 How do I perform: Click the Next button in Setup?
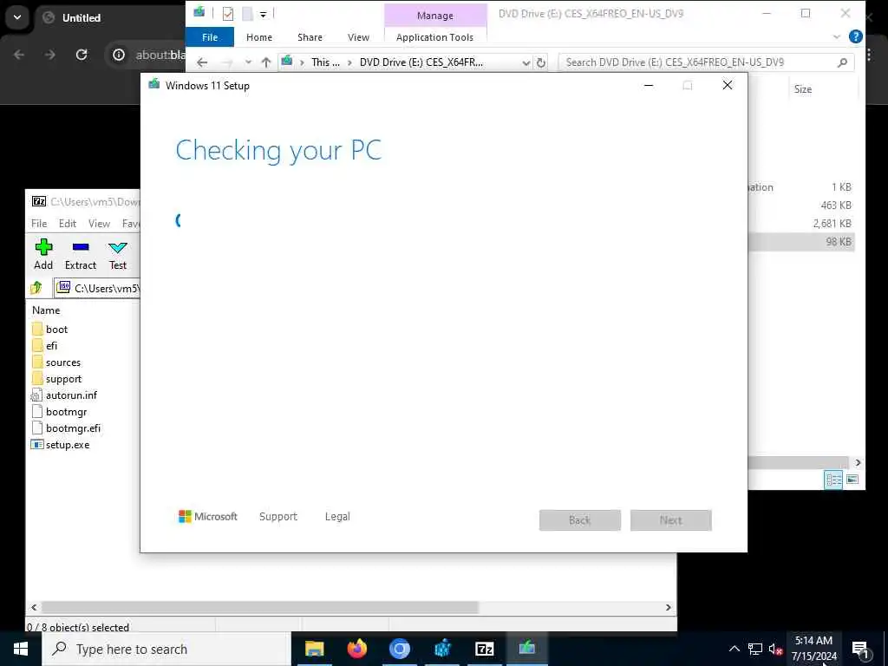(x=671, y=520)
